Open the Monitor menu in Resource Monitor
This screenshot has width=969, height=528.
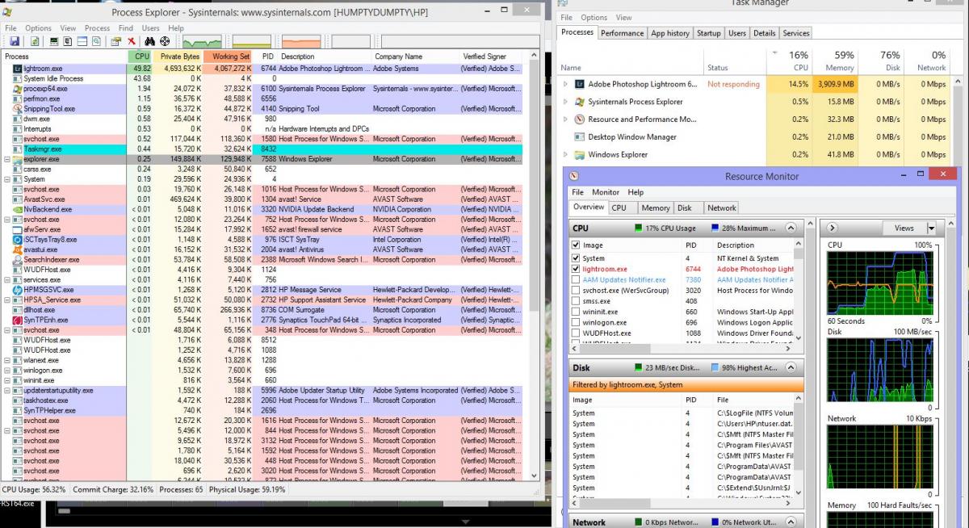(x=606, y=192)
